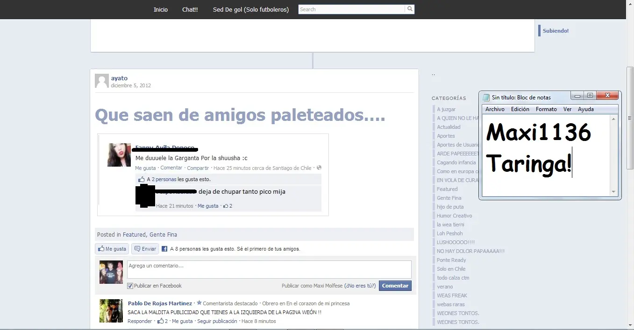The height and width of the screenshot is (330, 634).
Task: Open the Ver menu in Bloc de notas
Action: coord(567,109)
